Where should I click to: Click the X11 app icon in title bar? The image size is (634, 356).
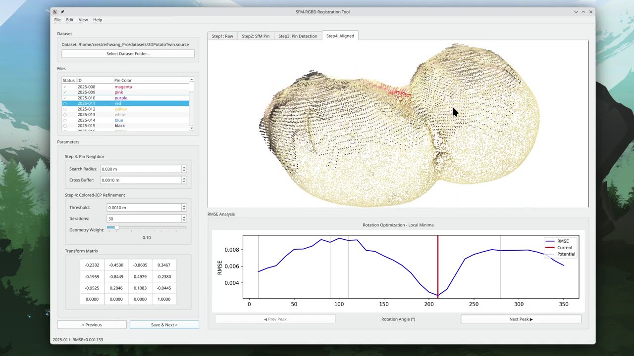[55, 12]
